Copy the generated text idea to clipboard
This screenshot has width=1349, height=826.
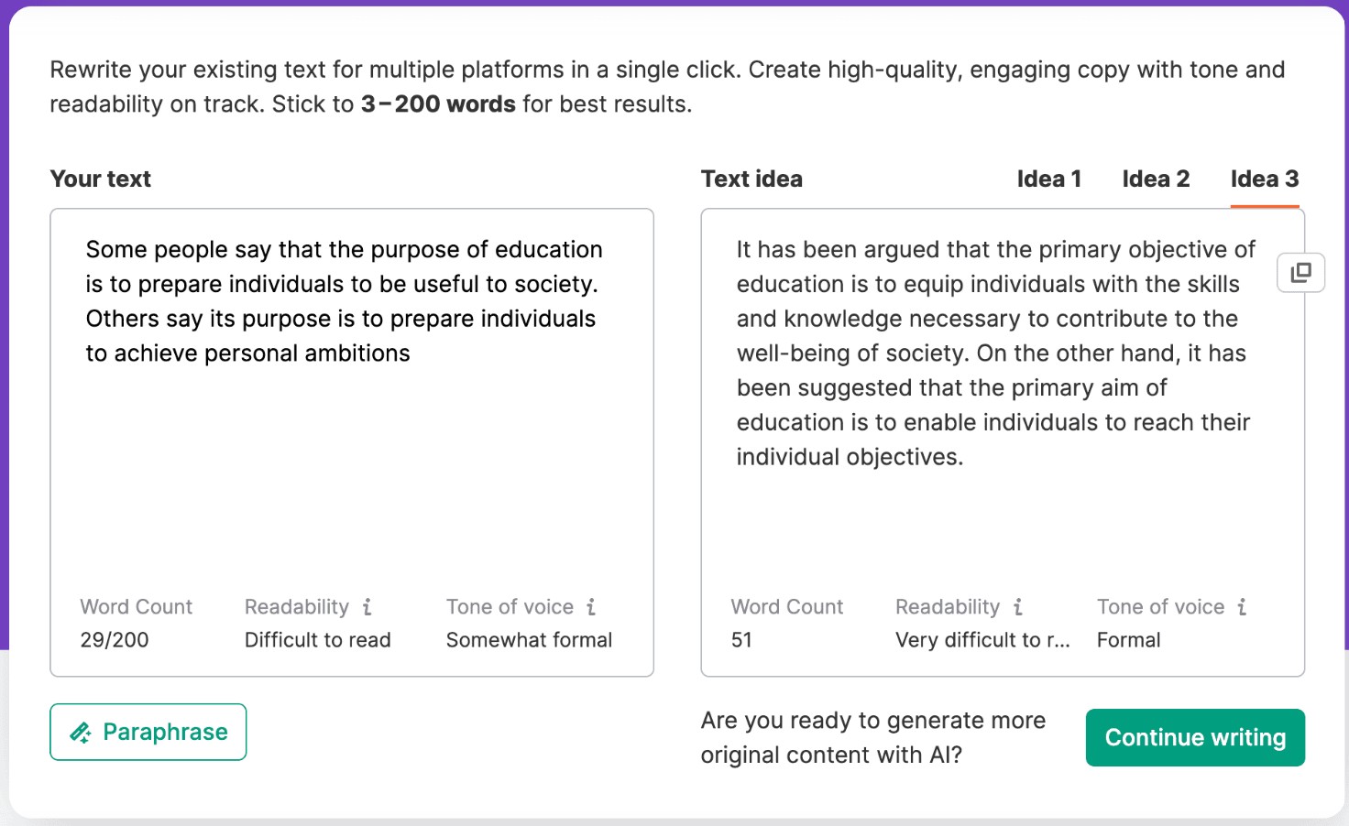1300,273
